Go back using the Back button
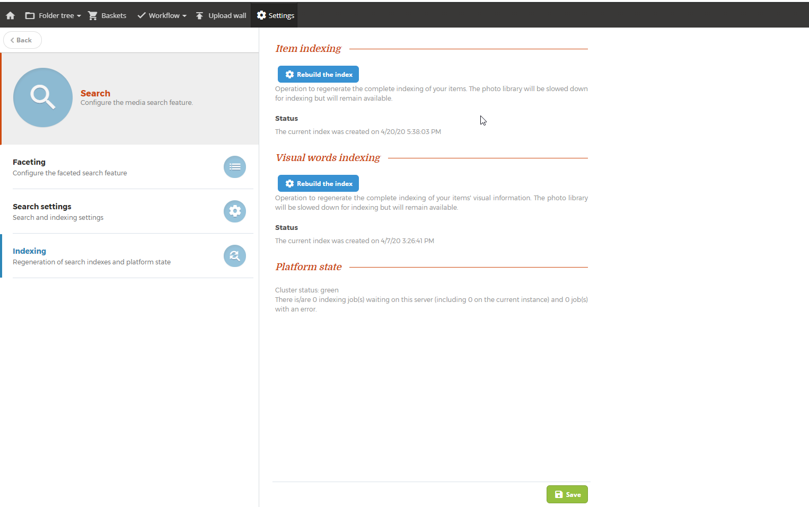This screenshot has width=809, height=507. click(22, 40)
